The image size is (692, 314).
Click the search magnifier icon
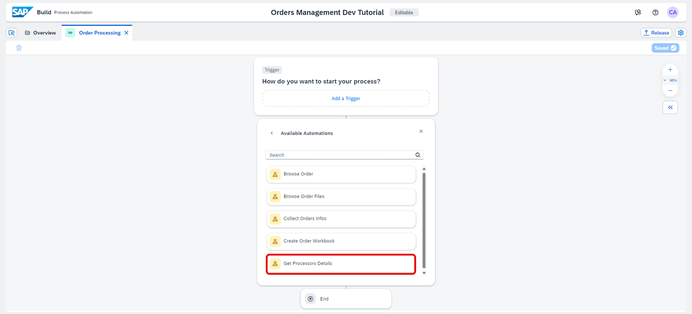click(x=418, y=155)
